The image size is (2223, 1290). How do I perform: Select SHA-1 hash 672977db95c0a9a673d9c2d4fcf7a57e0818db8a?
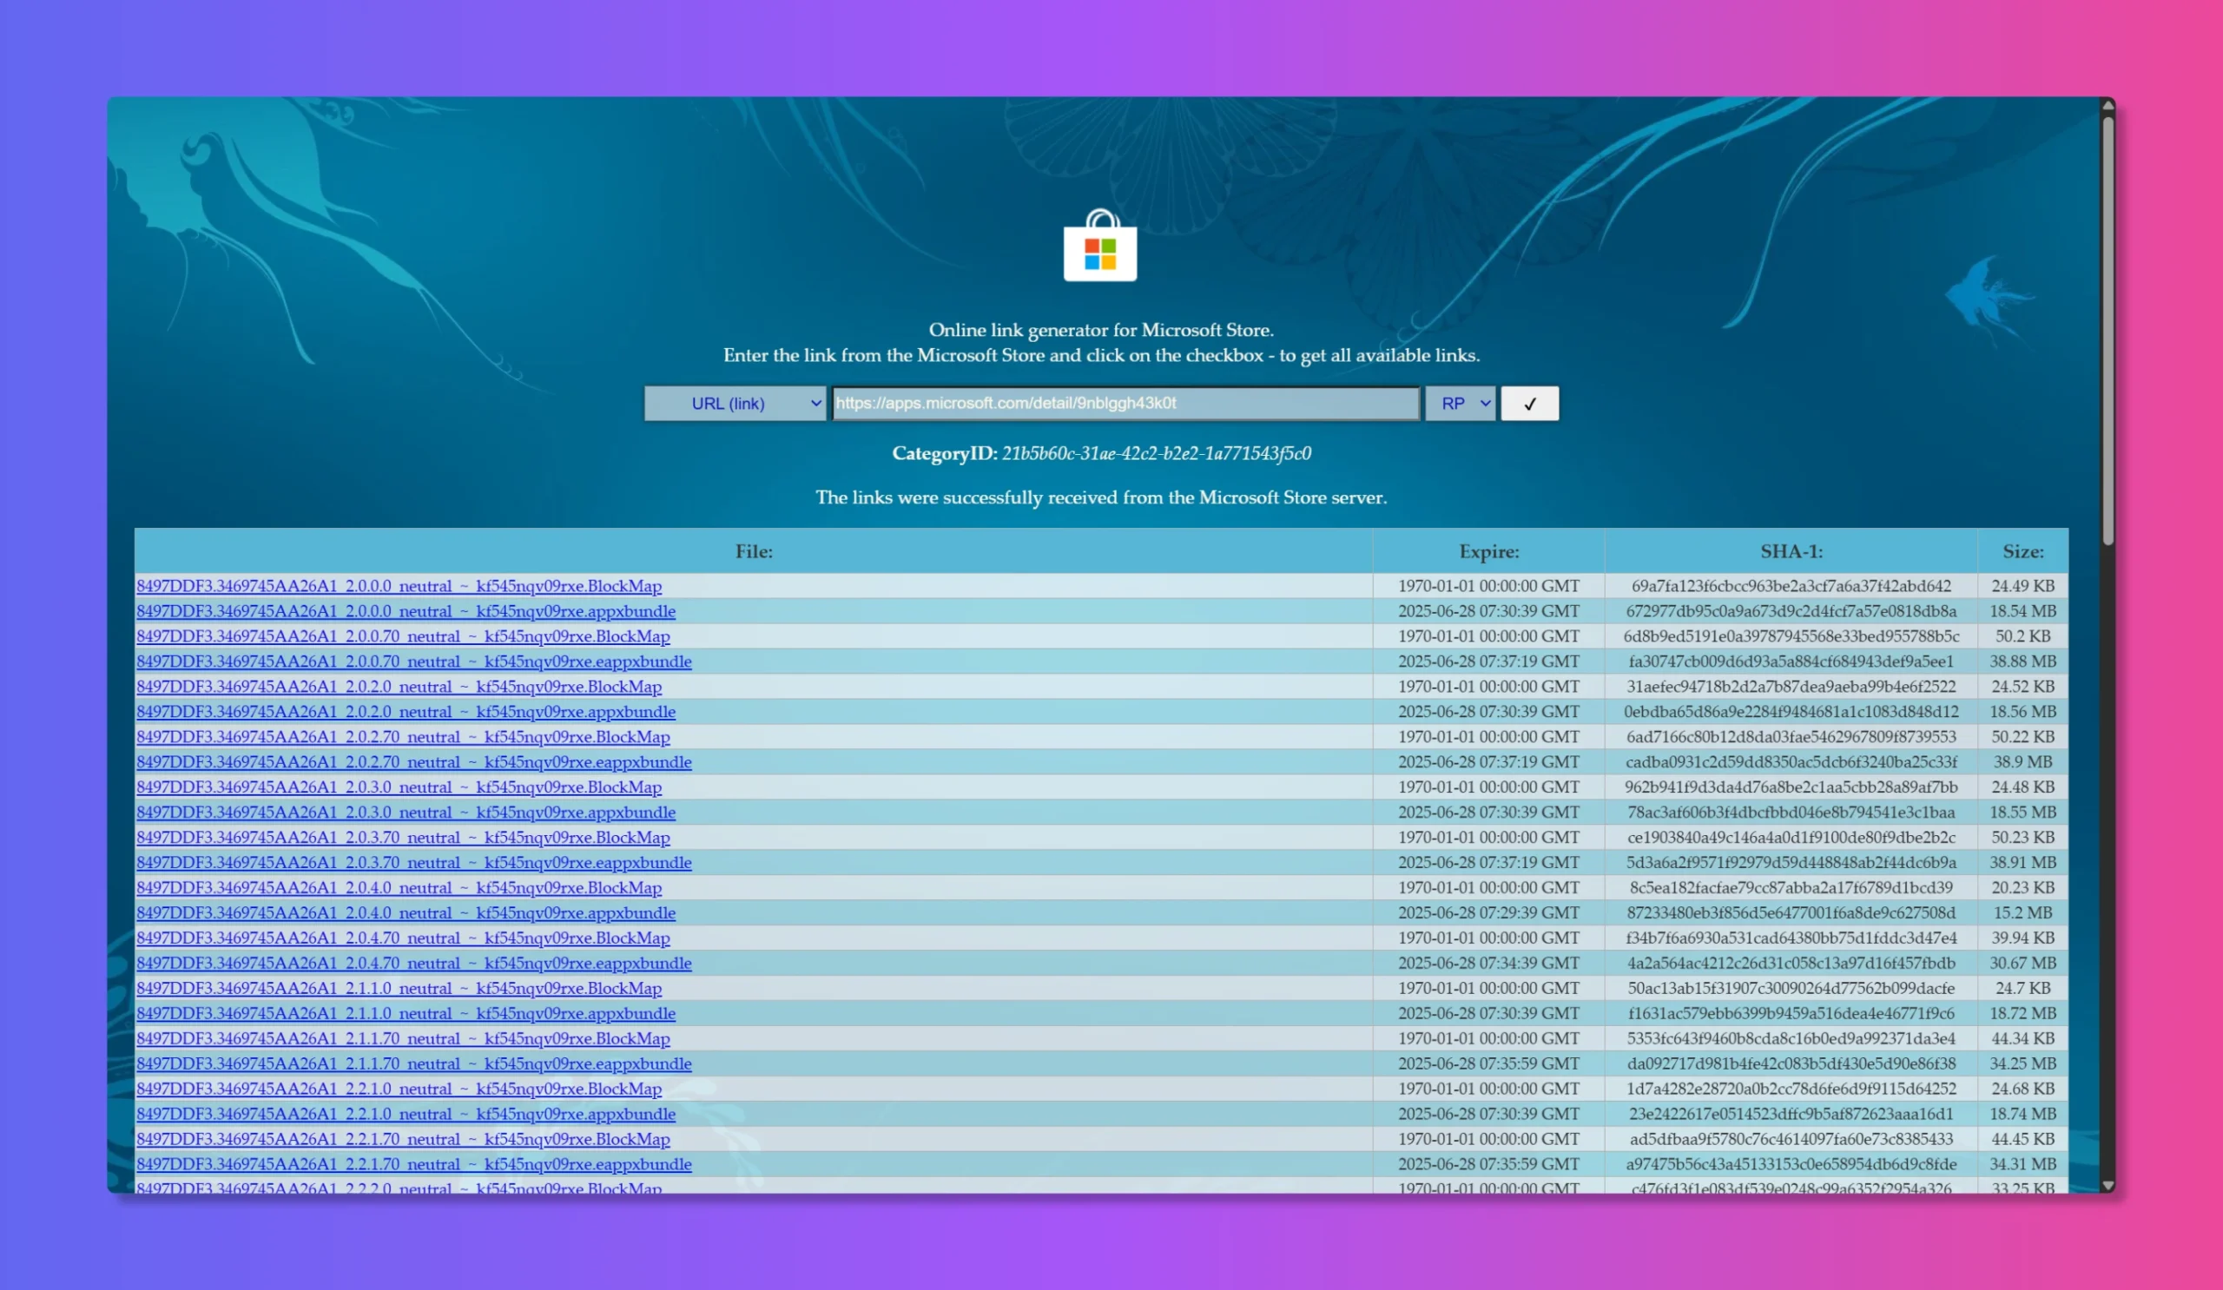1791,611
